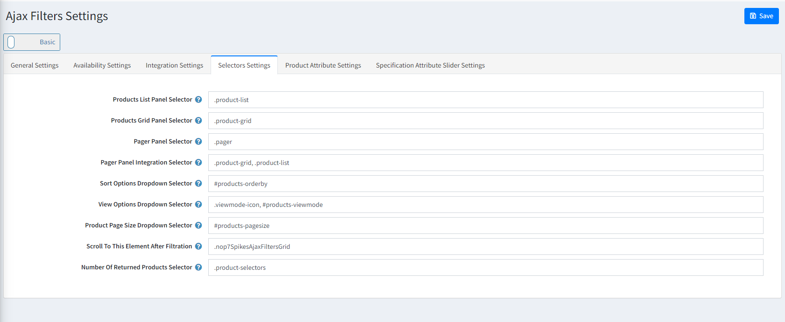Focus the Sort Options Dropdown Selector field

coord(486,184)
